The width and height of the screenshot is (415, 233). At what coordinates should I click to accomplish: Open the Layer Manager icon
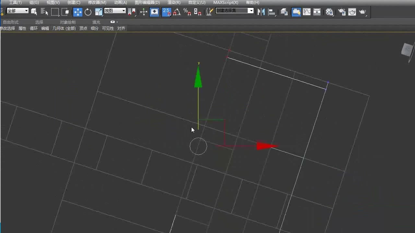[x=284, y=12]
